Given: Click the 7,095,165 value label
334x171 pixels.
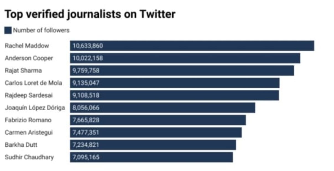Looking at the screenshot, I should tap(86, 157).
